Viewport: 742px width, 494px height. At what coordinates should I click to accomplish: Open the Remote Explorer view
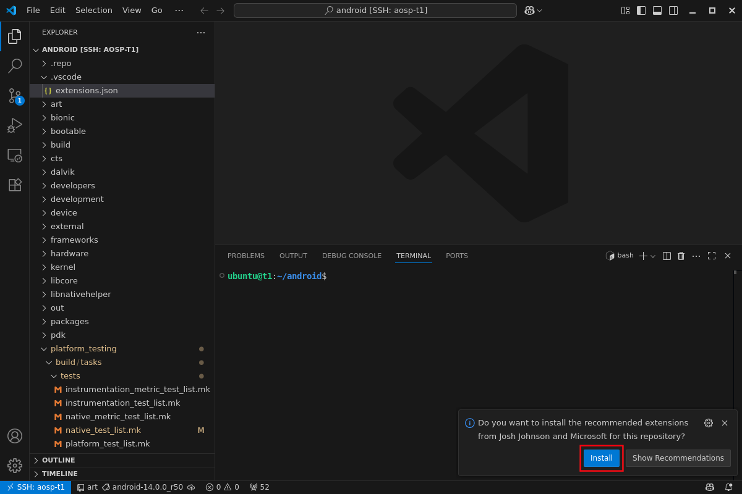coord(15,155)
